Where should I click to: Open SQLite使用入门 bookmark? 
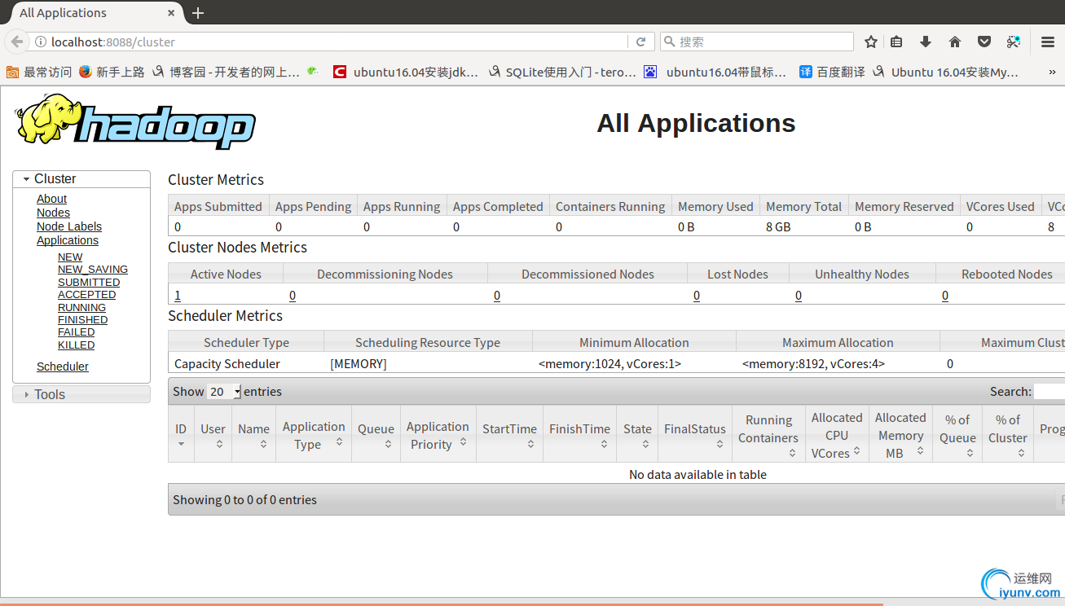[x=562, y=72]
